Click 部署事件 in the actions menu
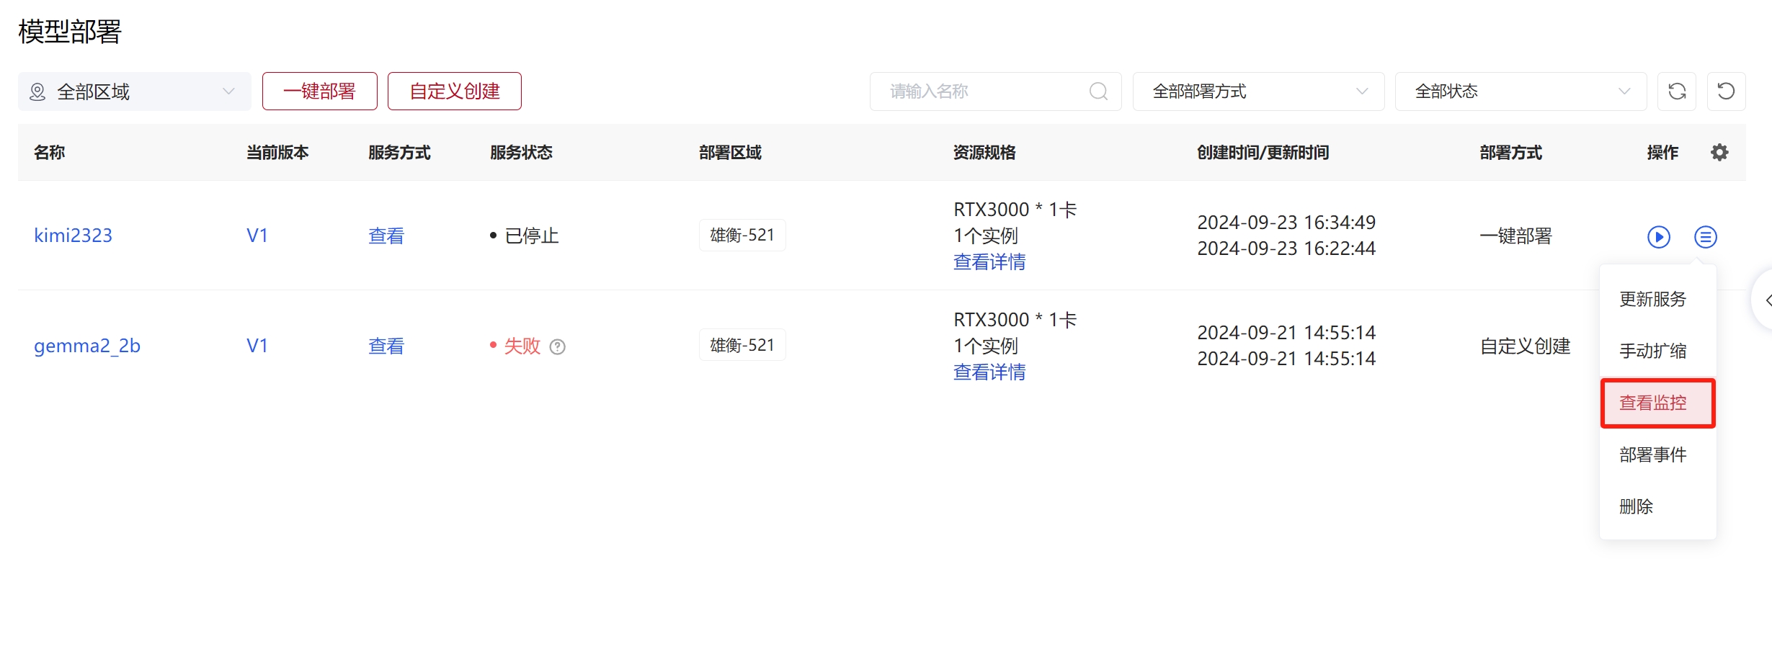 [x=1653, y=455]
